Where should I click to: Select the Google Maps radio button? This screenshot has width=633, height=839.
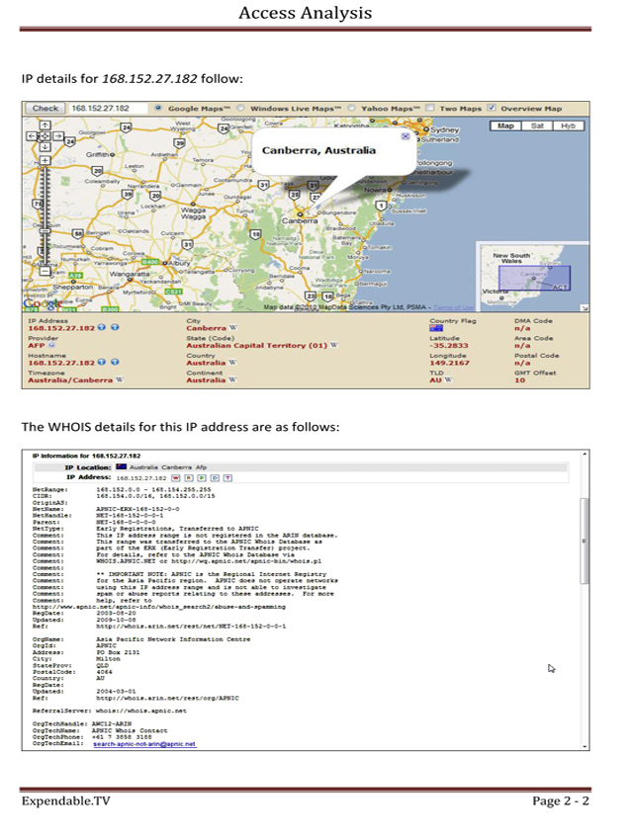158,108
